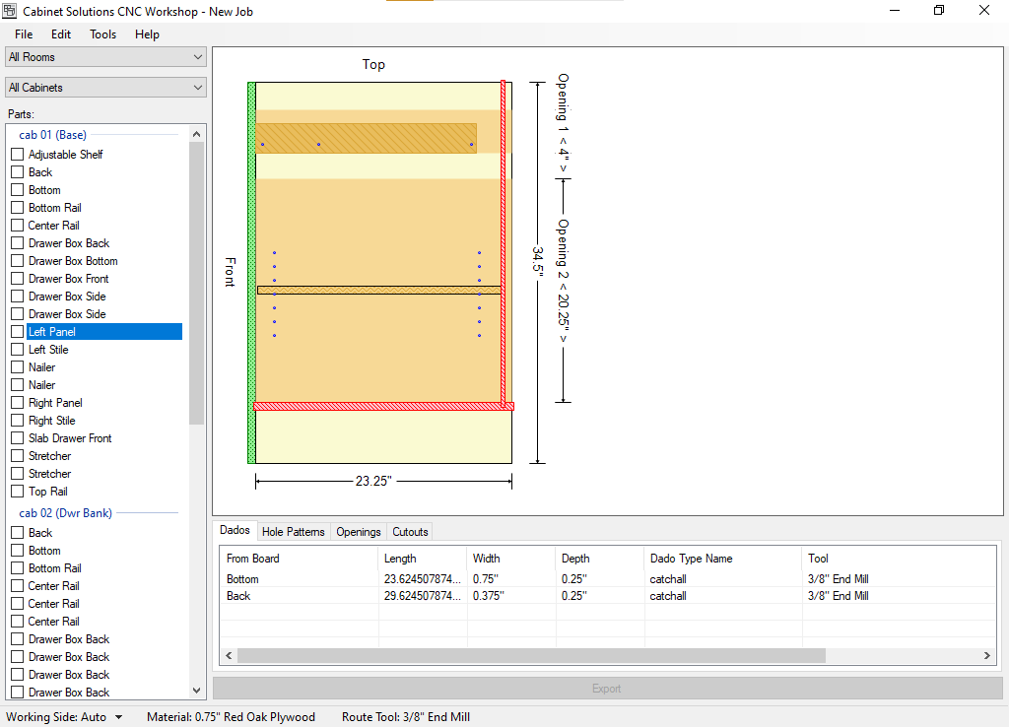Open the Working Side Auto dropdown

point(65,717)
